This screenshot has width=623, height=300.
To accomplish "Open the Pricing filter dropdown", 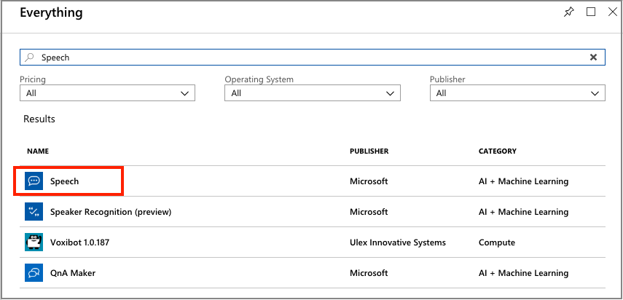I will 107,93.
